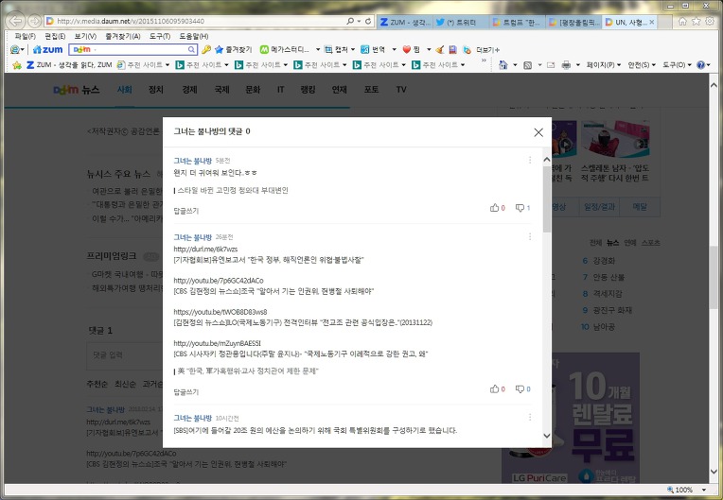Open the zoom level 100% dropdown
The width and height of the screenshot is (723, 500).
click(x=704, y=490)
